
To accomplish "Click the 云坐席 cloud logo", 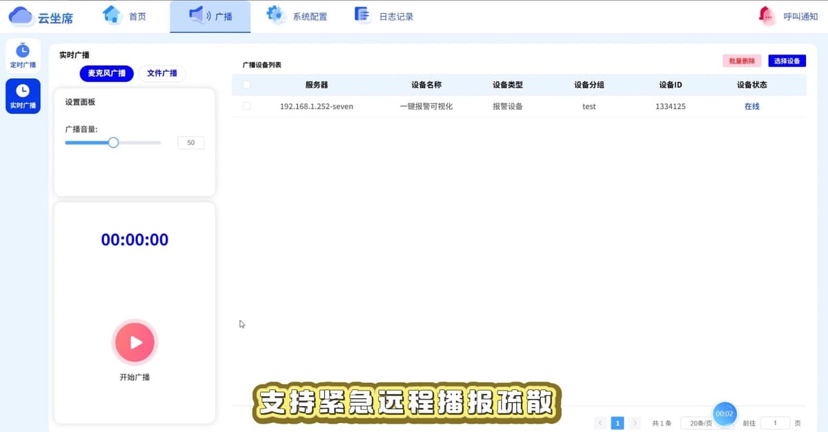I will 41,17.
